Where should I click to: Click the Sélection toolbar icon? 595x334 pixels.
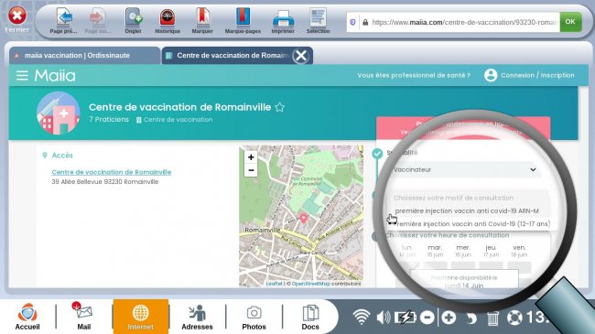[318, 17]
